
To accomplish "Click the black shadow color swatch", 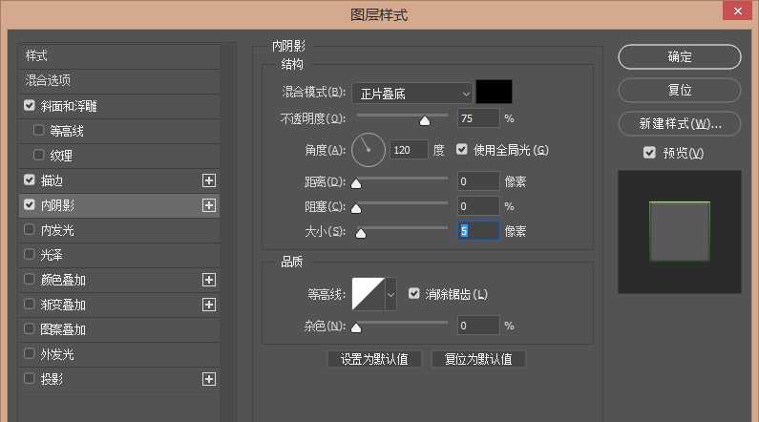I will (495, 92).
